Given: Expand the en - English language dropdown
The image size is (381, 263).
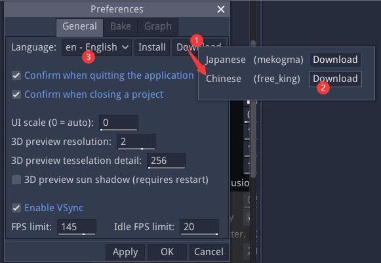Looking at the screenshot, I should 96,47.
